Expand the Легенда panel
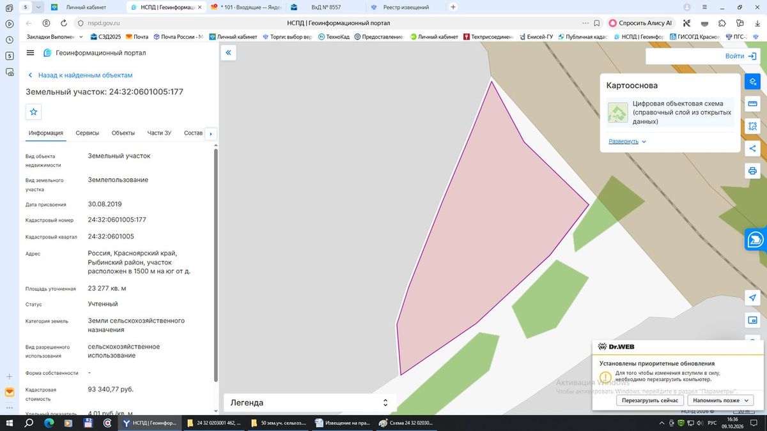This screenshot has height=431, width=767. click(310, 403)
